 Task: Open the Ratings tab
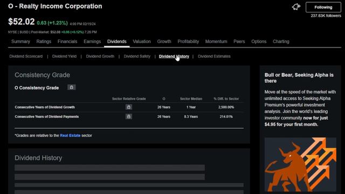tap(44, 41)
